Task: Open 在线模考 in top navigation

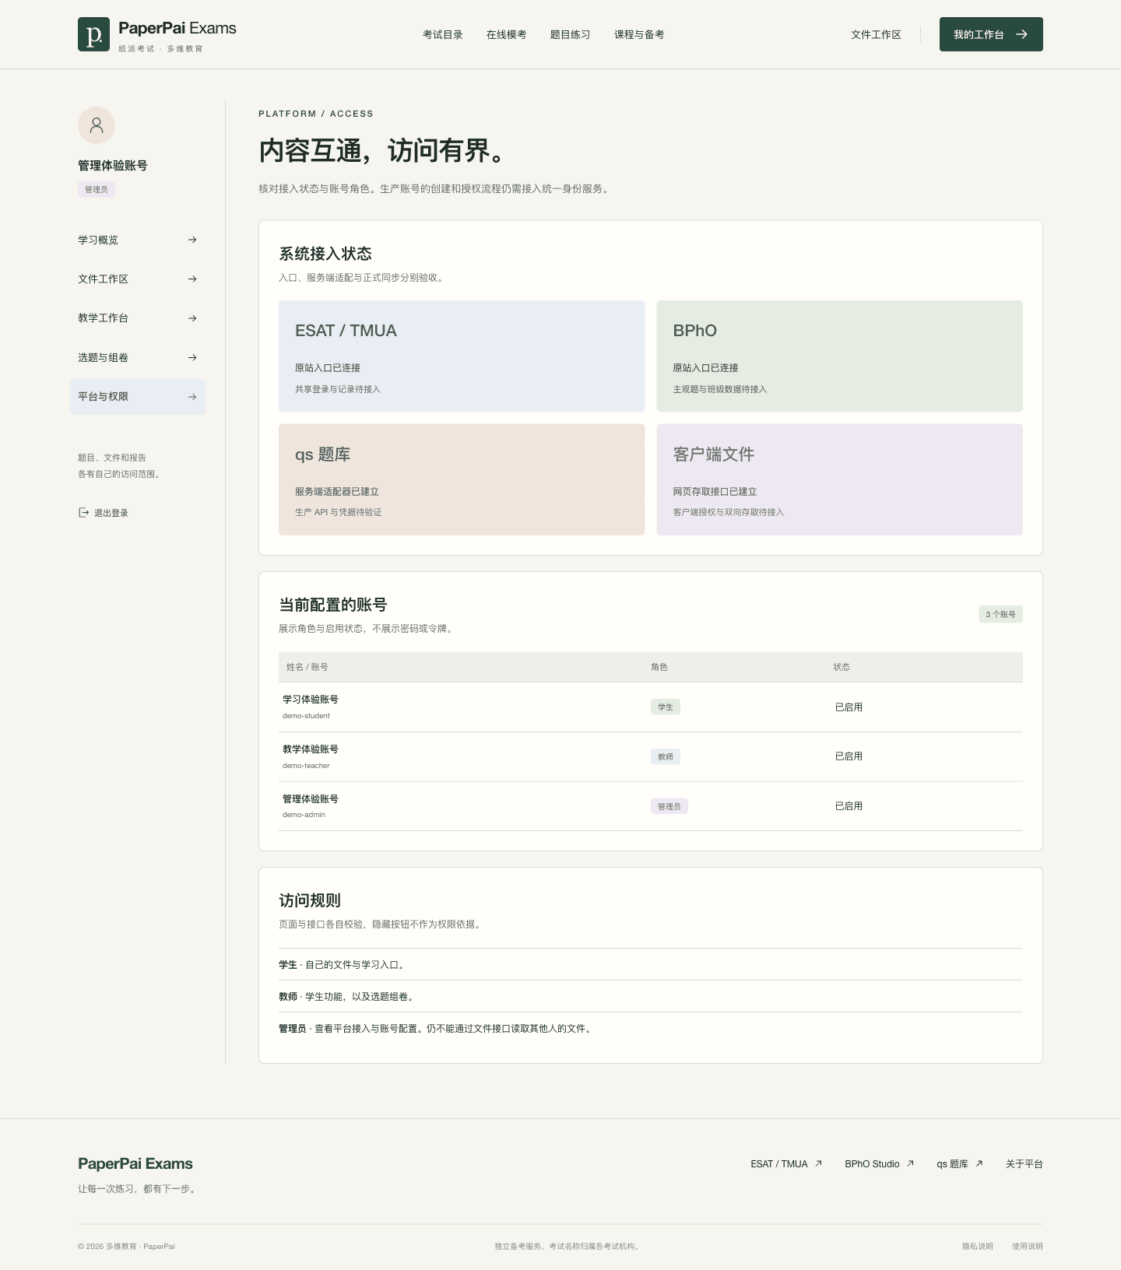Action: click(x=507, y=34)
